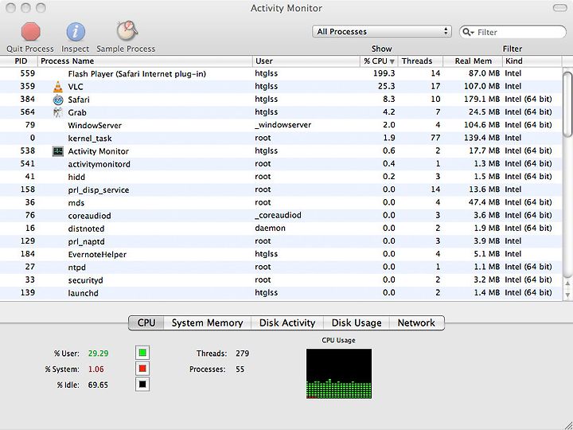Open the All Processes dropdown
573x430 pixels.
382,31
